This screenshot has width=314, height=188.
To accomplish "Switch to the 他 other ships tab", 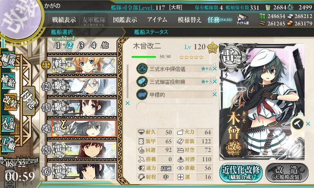I will coord(105,45).
